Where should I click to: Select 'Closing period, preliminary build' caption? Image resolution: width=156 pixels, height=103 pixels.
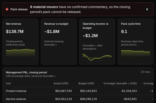coord(15,43)
